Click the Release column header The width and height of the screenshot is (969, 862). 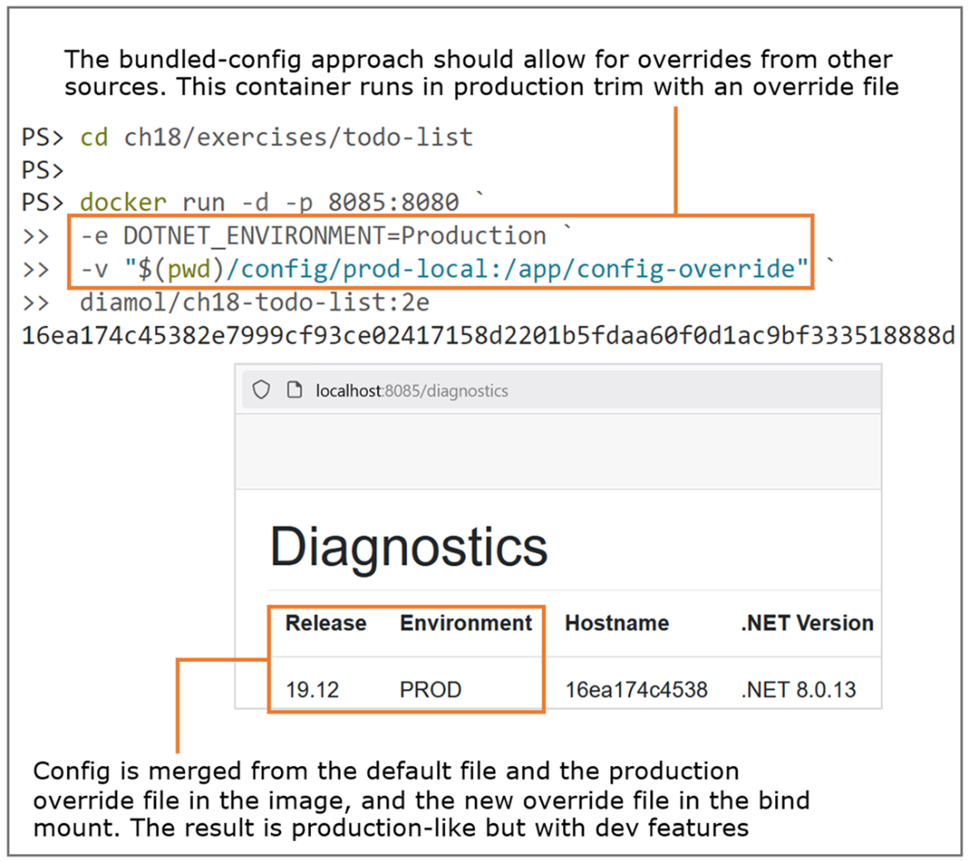pyautogui.click(x=326, y=623)
